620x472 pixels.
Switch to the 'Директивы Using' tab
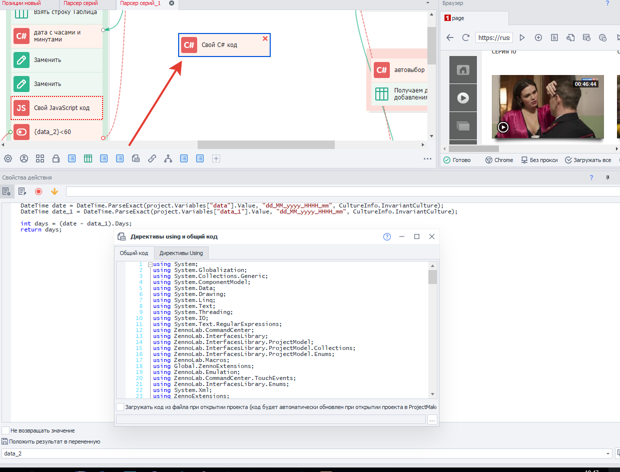coord(181,253)
